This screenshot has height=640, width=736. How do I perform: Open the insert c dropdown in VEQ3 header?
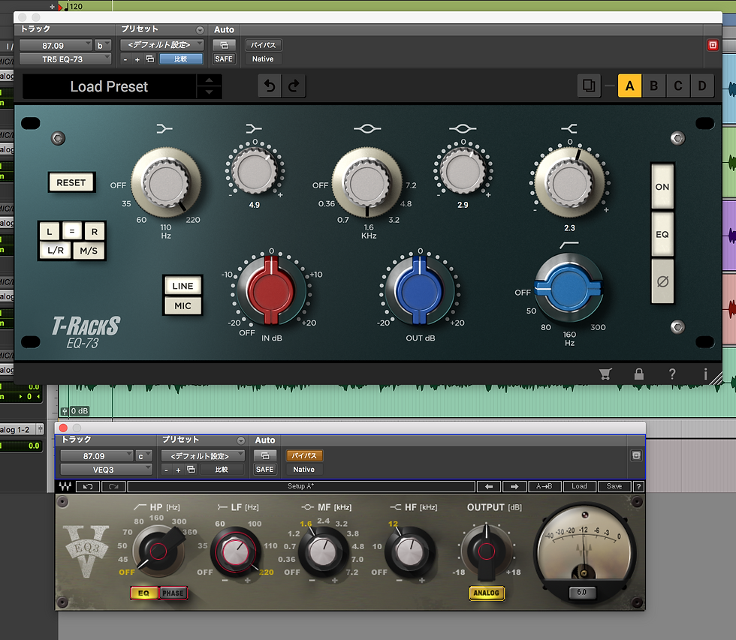(143, 455)
